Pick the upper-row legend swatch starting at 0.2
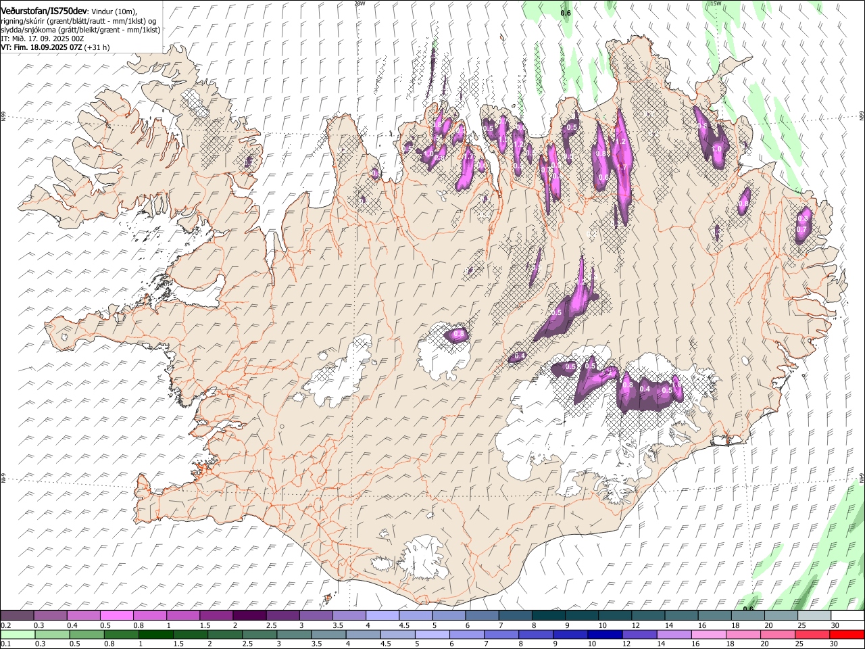This screenshot has width=865, height=649. pos(17,616)
